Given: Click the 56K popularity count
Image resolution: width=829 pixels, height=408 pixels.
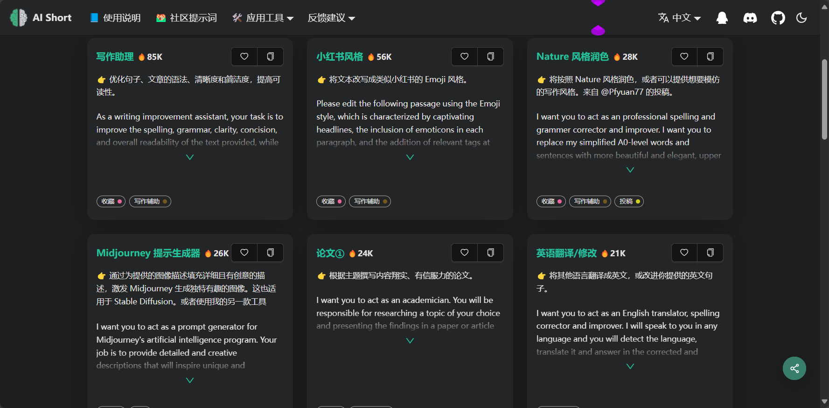Looking at the screenshot, I should pyautogui.click(x=384, y=57).
